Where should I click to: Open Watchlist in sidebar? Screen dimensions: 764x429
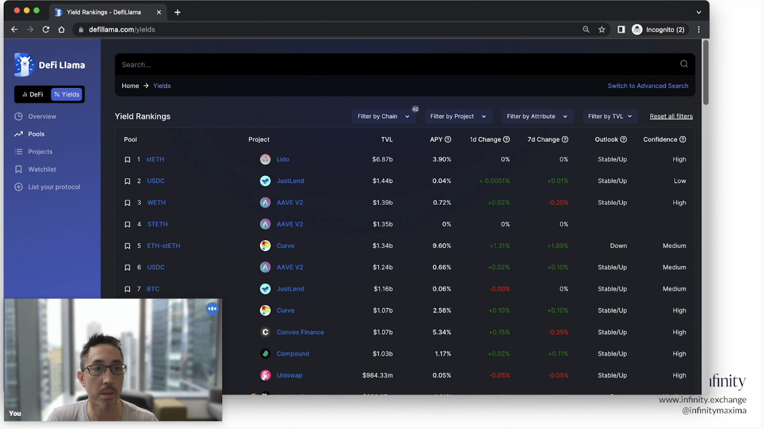pyautogui.click(x=35, y=170)
